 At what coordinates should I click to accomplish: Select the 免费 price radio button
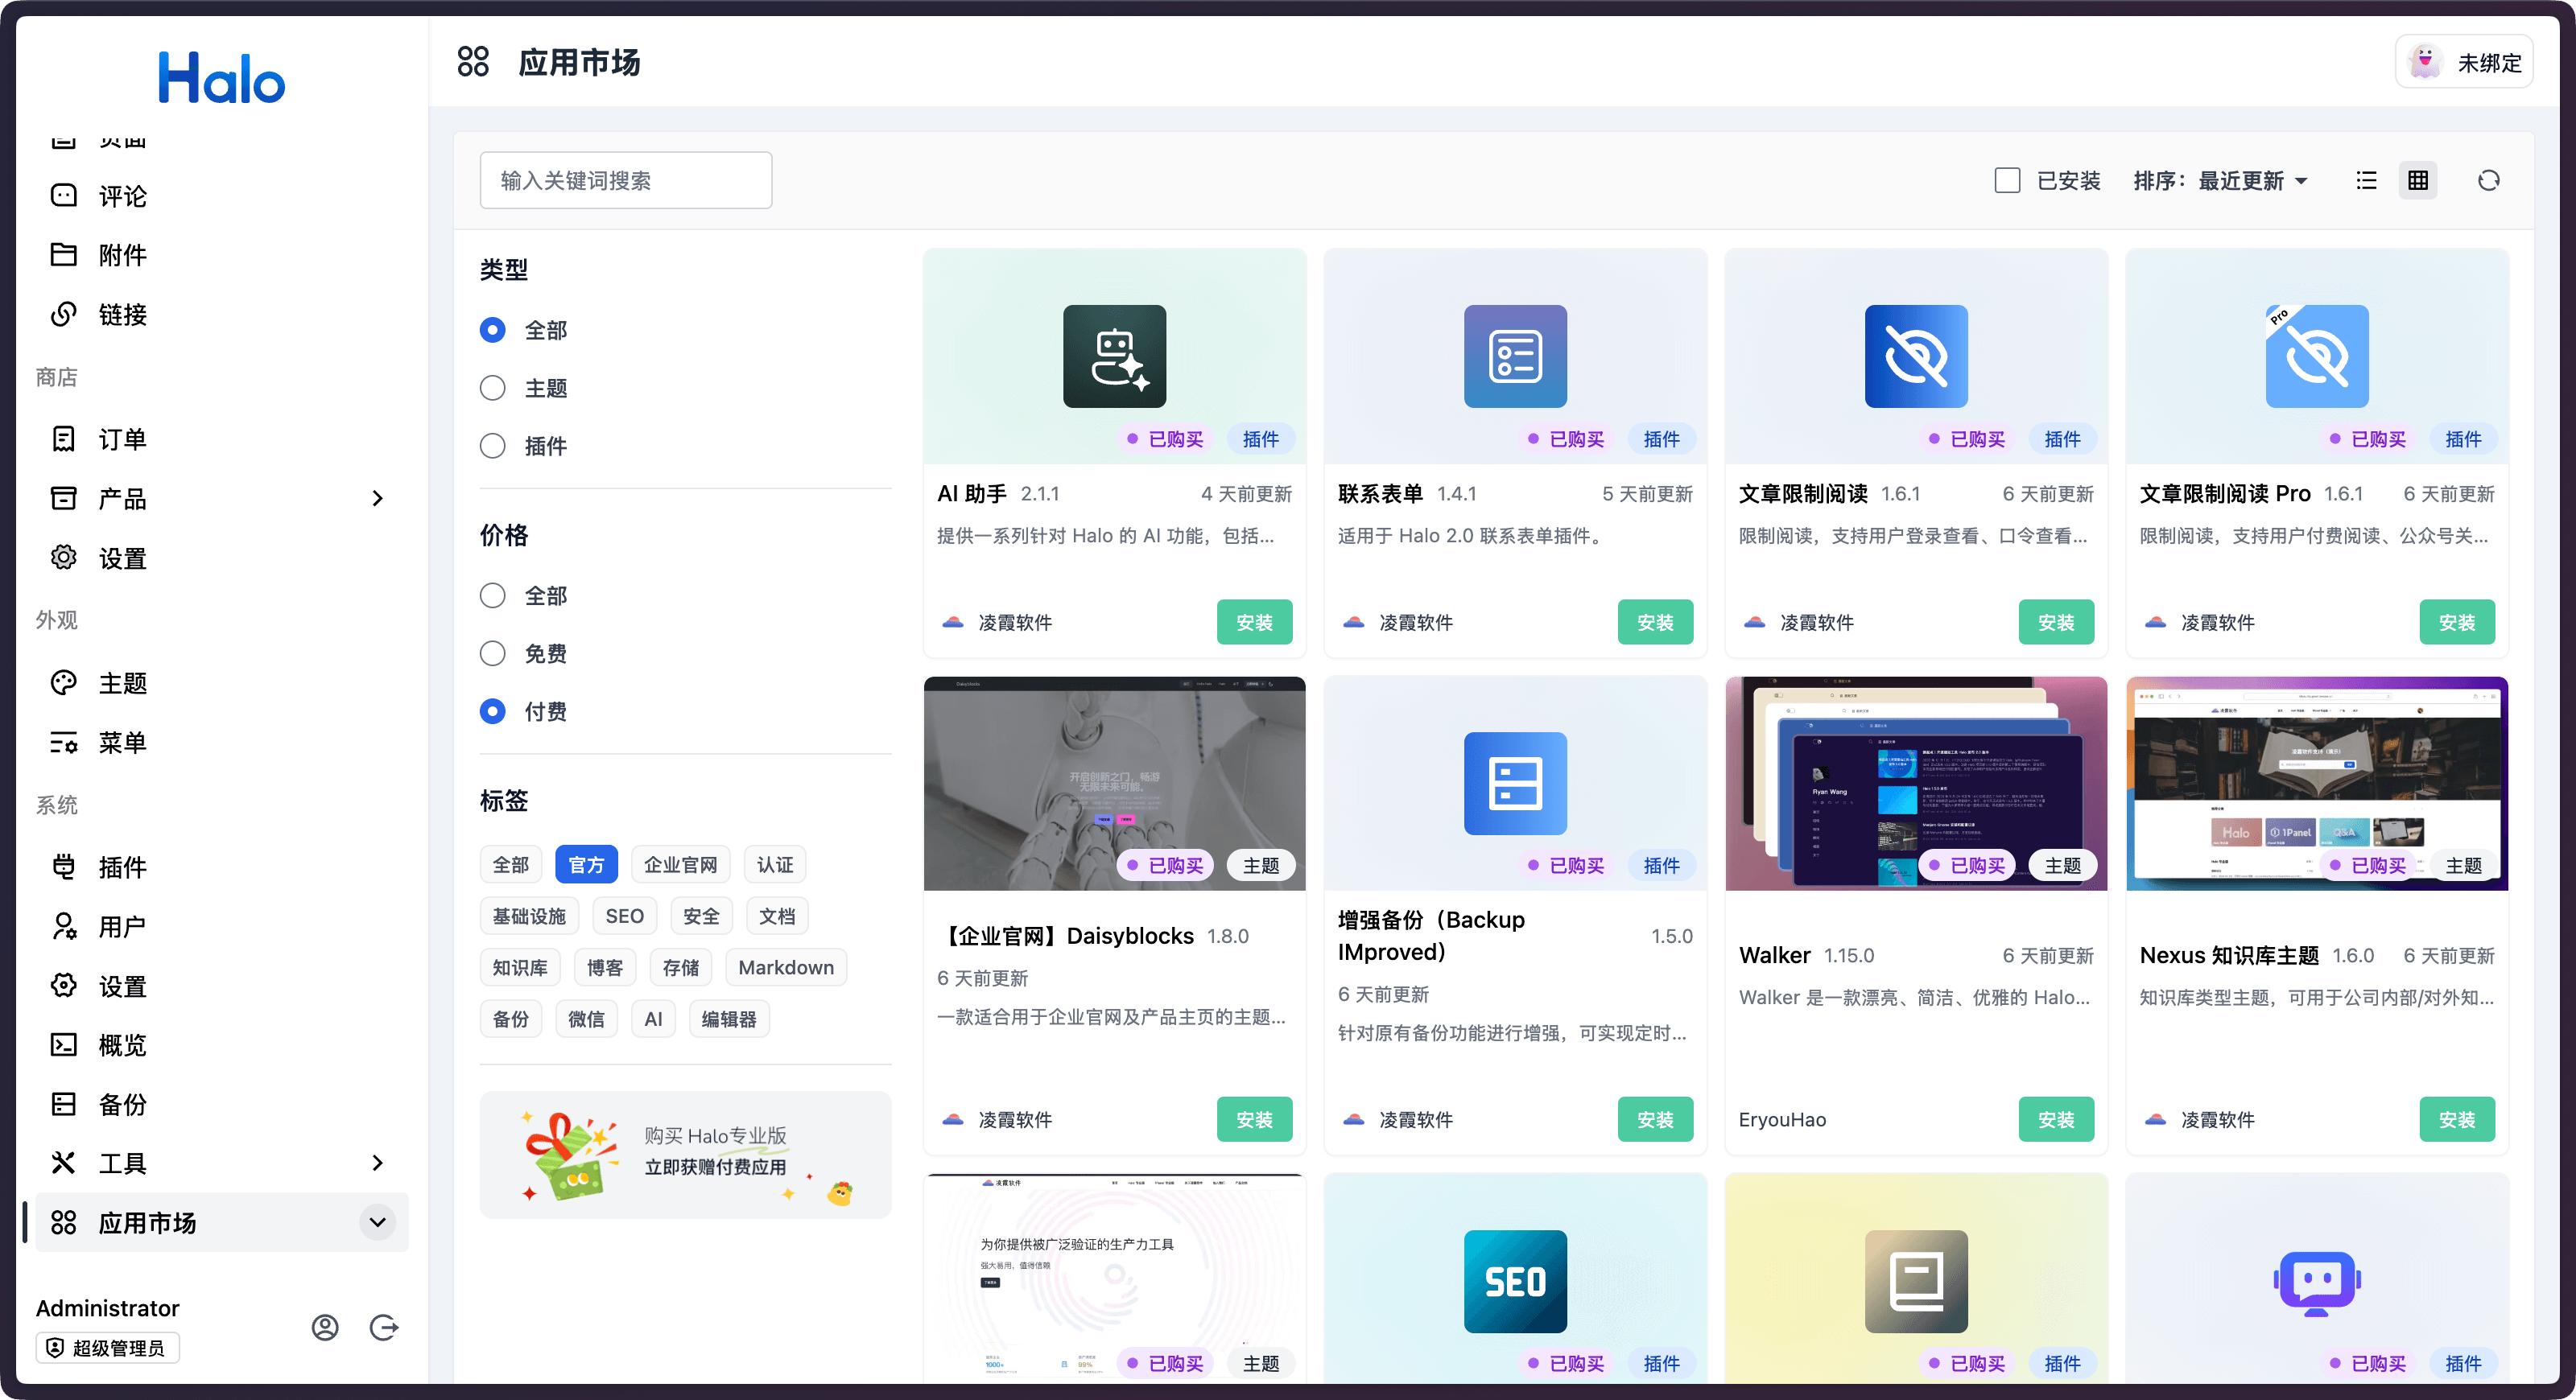click(x=492, y=653)
